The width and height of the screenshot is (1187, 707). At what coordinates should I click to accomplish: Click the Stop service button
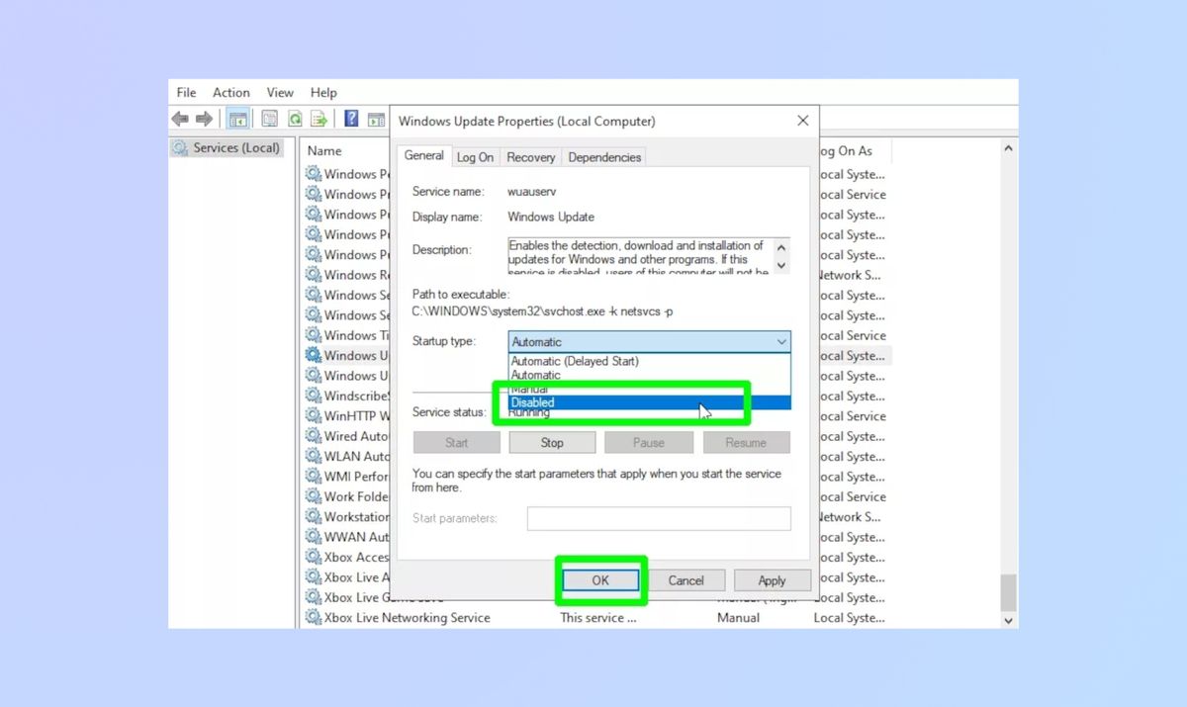click(552, 442)
